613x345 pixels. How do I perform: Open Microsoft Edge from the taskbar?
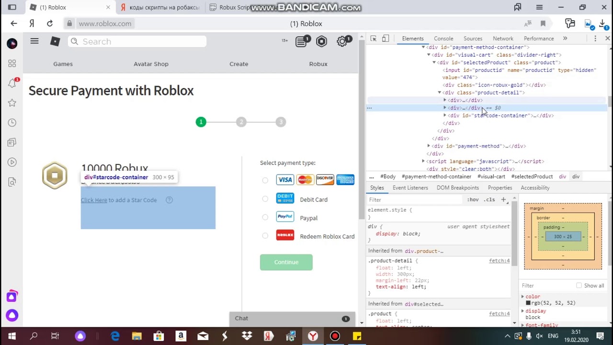point(115,336)
